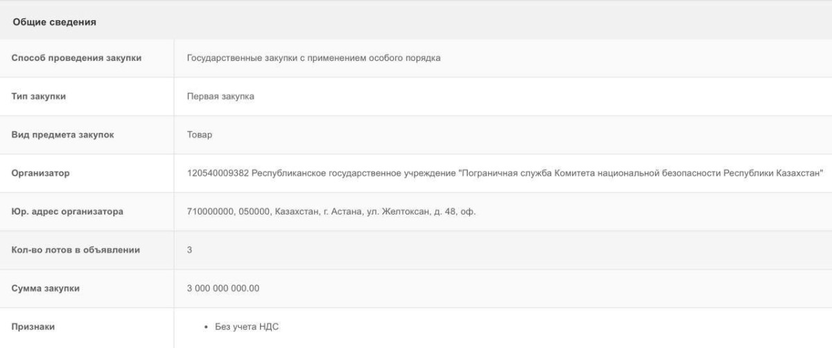Click the "Способ проведения закупки" row label
Viewport: 832px width, 348px height.
(76, 58)
